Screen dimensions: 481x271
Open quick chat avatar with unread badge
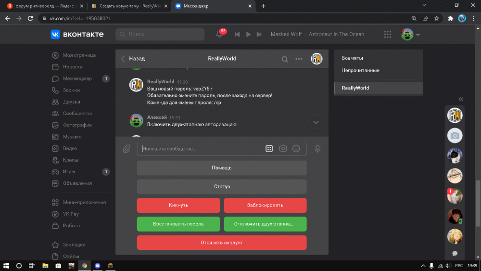(455, 196)
